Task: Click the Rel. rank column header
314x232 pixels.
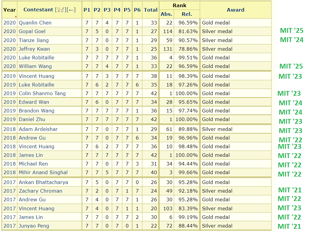Action: coord(187,14)
